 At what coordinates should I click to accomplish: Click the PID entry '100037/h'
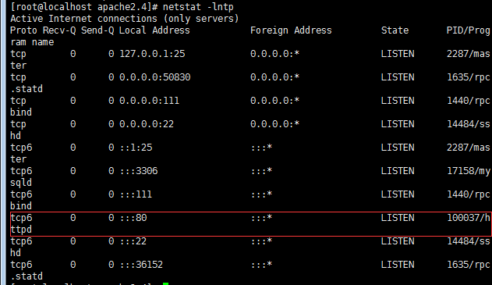click(x=468, y=218)
